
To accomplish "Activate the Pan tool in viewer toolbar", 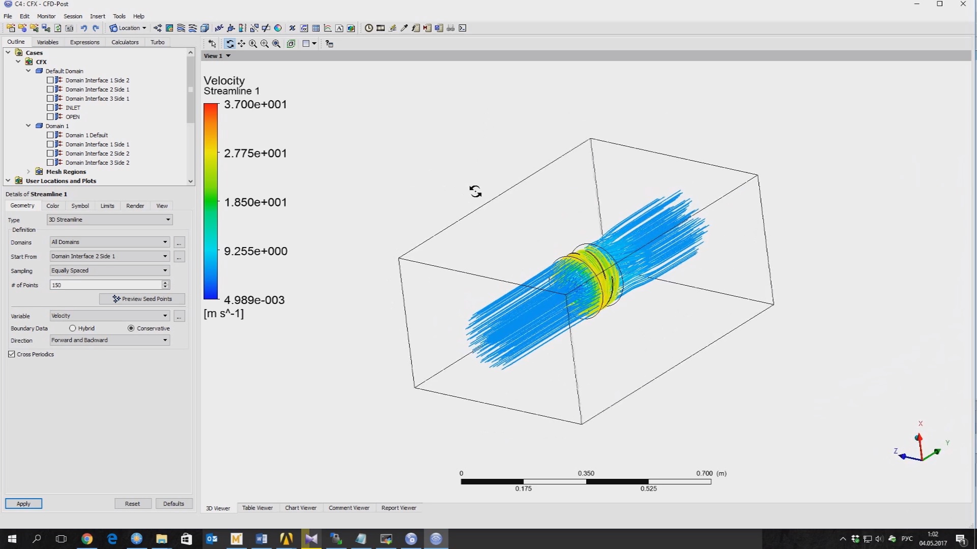I will click(x=242, y=44).
